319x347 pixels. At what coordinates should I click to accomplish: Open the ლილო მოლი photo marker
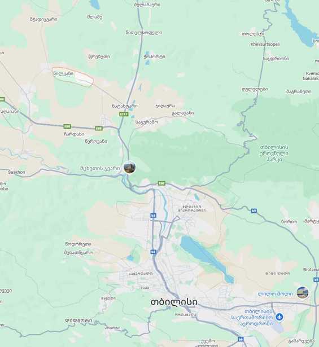(x=303, y=292)
